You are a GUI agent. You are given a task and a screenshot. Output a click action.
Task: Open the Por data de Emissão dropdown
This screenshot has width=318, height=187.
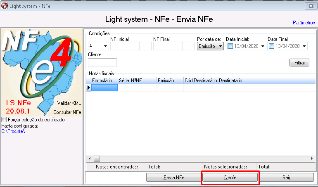(210, 46)
